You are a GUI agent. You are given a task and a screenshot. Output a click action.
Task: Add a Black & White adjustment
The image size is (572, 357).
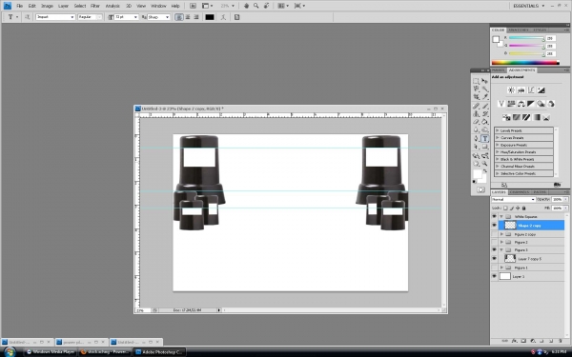click(x=531, y=104)
